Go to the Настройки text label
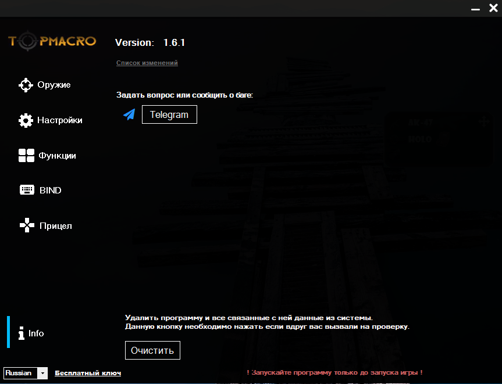502x384 pixels. pyautogui.click(x=60, y=120)
